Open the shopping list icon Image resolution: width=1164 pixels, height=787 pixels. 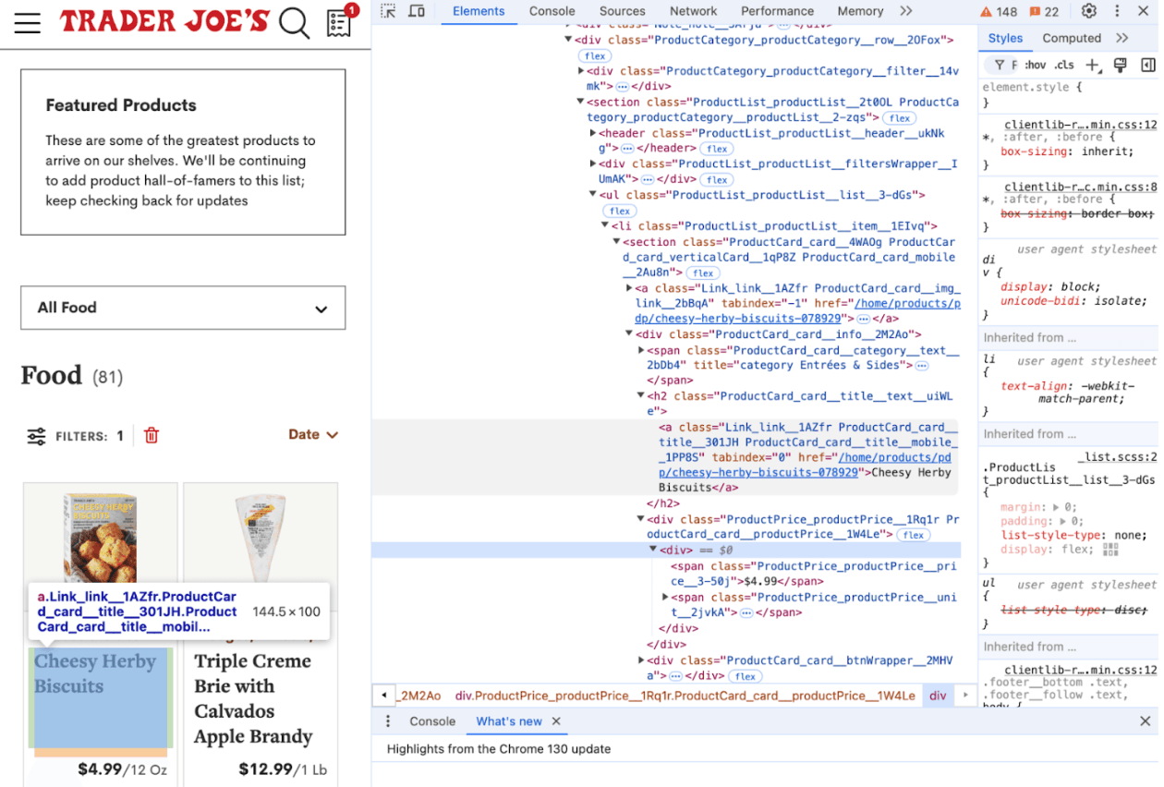click(340, 23)
